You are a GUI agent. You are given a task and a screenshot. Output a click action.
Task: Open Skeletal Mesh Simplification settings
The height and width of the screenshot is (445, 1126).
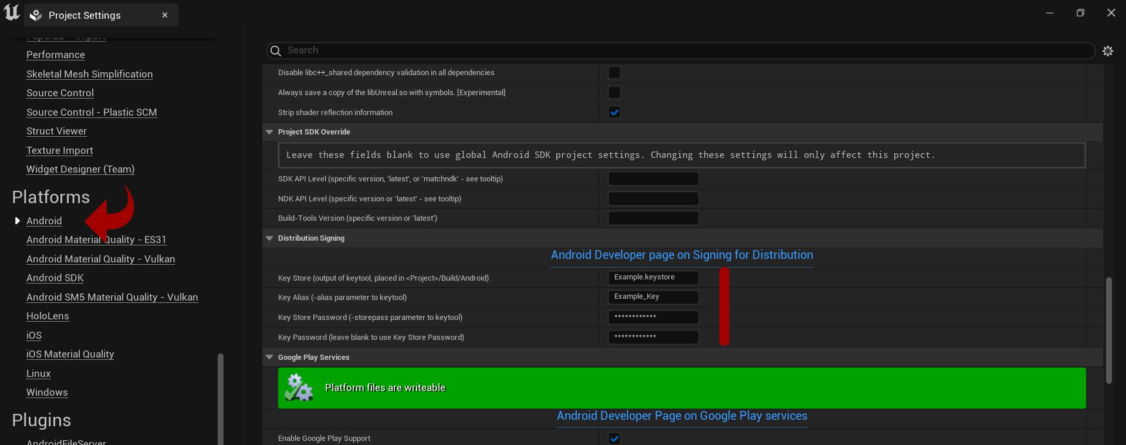pyautogui.click(x=89, y=74)
